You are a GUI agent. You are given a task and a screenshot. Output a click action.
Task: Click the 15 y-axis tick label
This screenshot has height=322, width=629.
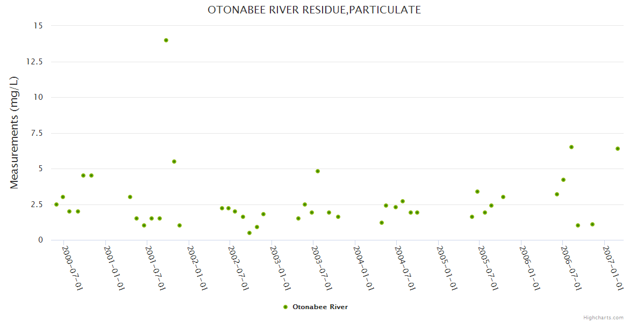pos(39,26)
